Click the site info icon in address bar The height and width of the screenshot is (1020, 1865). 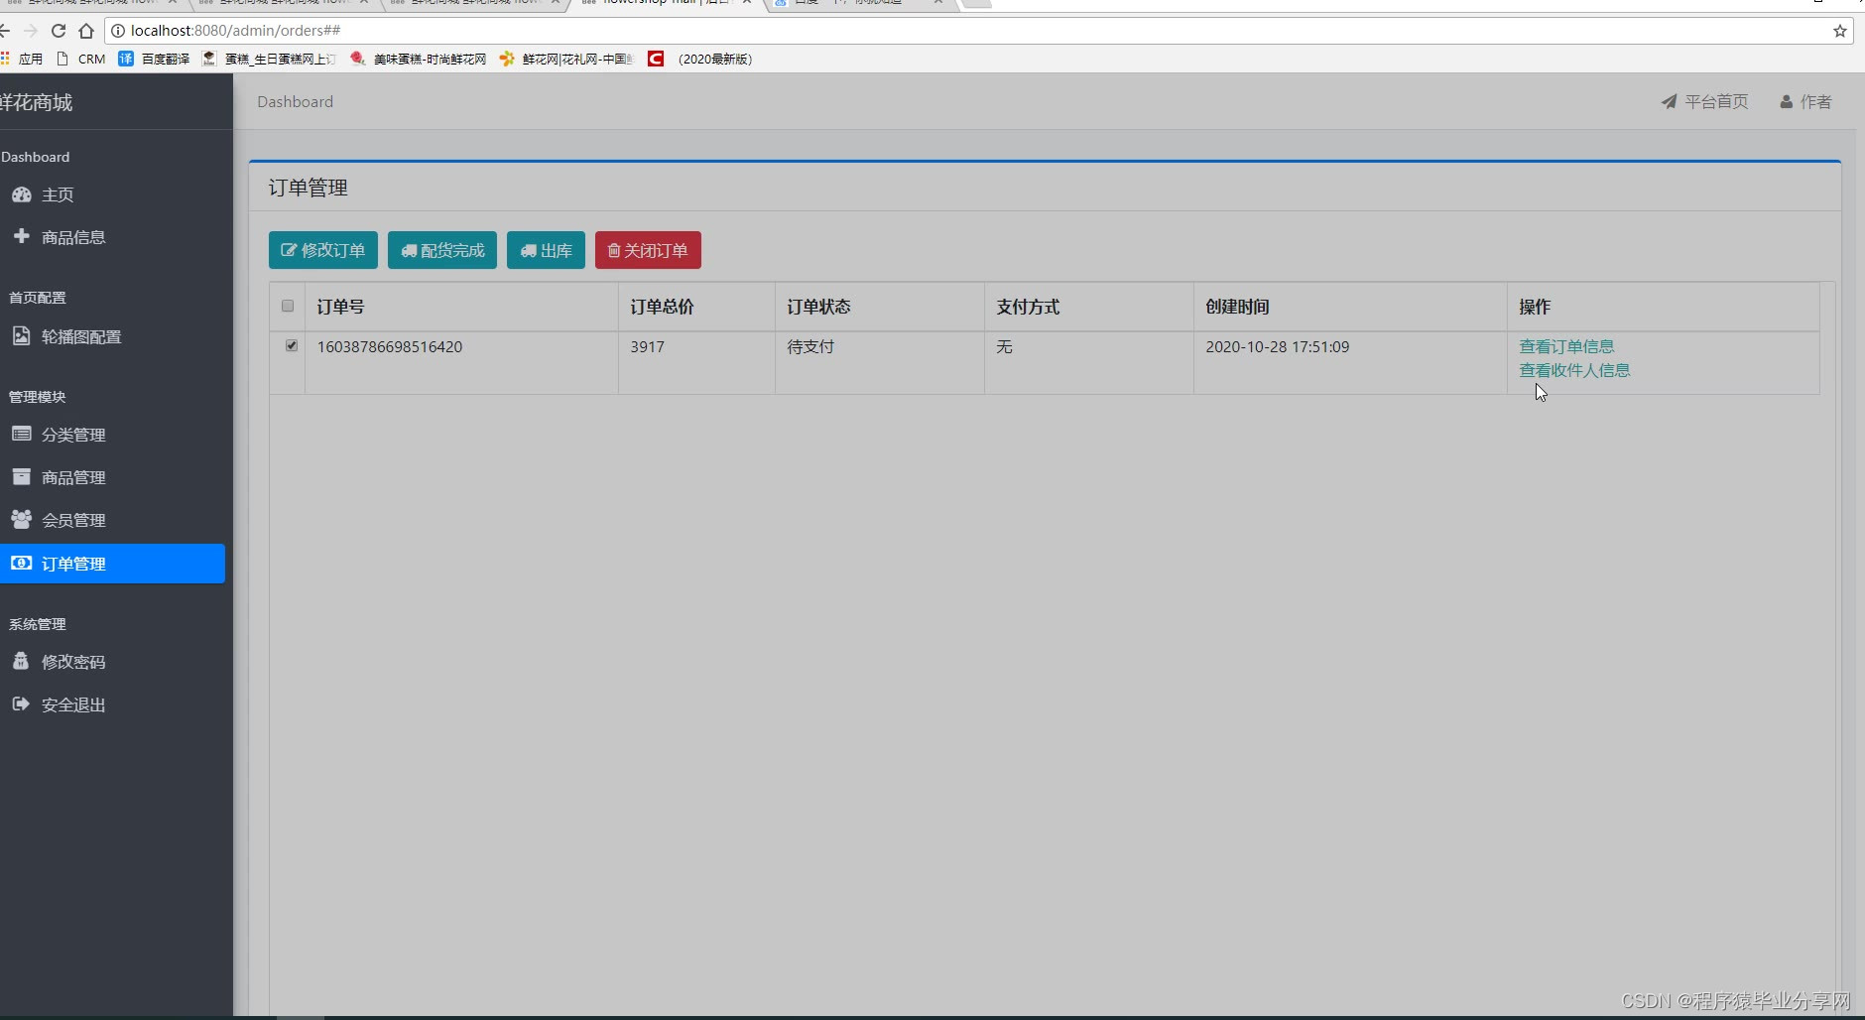(x=117, y=31)
